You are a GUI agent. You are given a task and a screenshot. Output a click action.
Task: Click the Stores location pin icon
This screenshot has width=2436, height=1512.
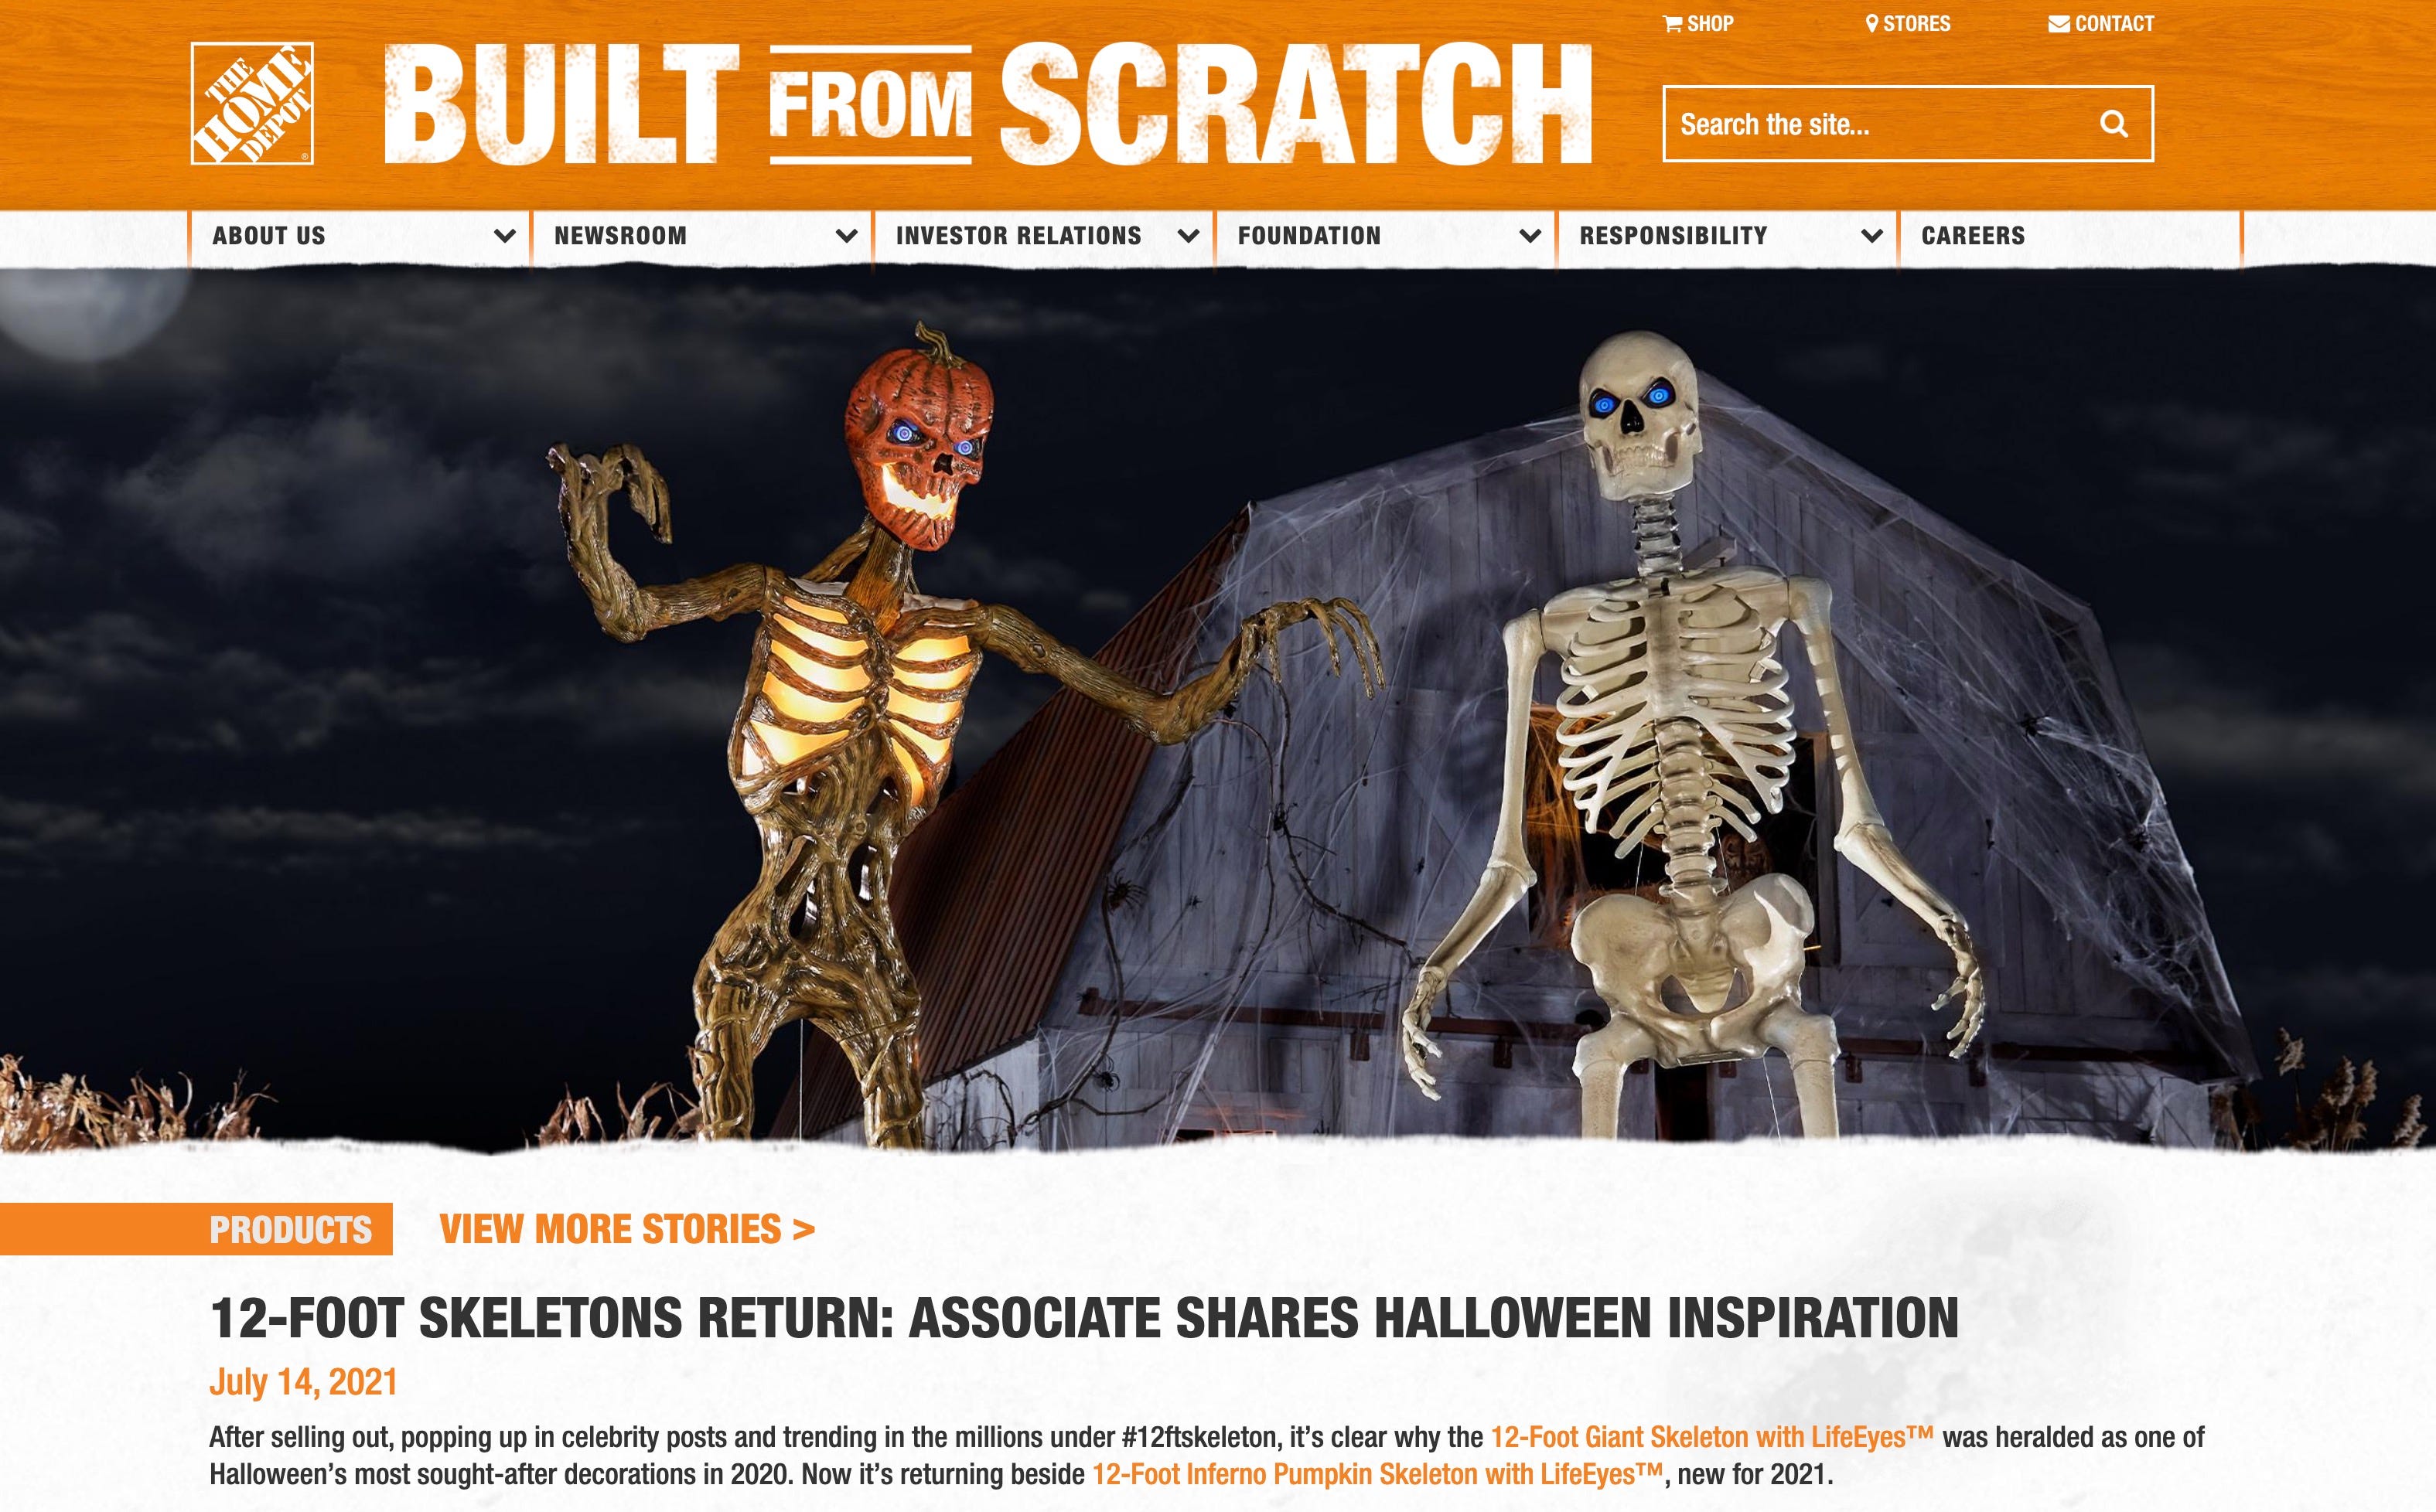coord(1871,24)
